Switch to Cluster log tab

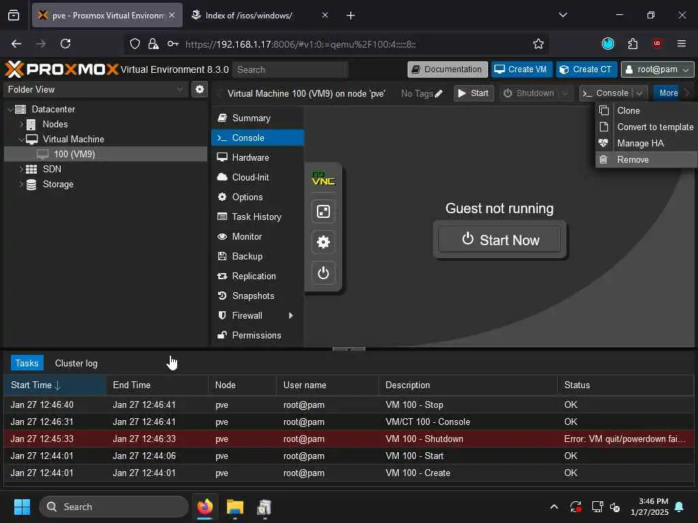pyautogui.click(x=76, y=364)
